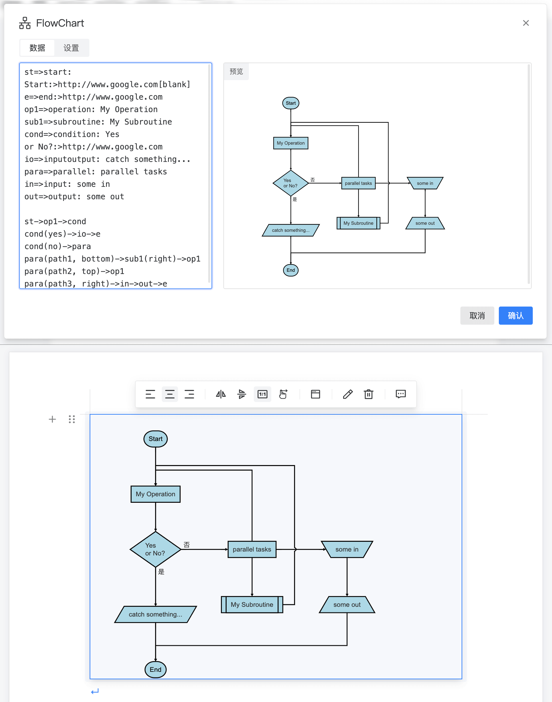
Task: Align the block left in the toolbar
Action: (x=150, y=394)
